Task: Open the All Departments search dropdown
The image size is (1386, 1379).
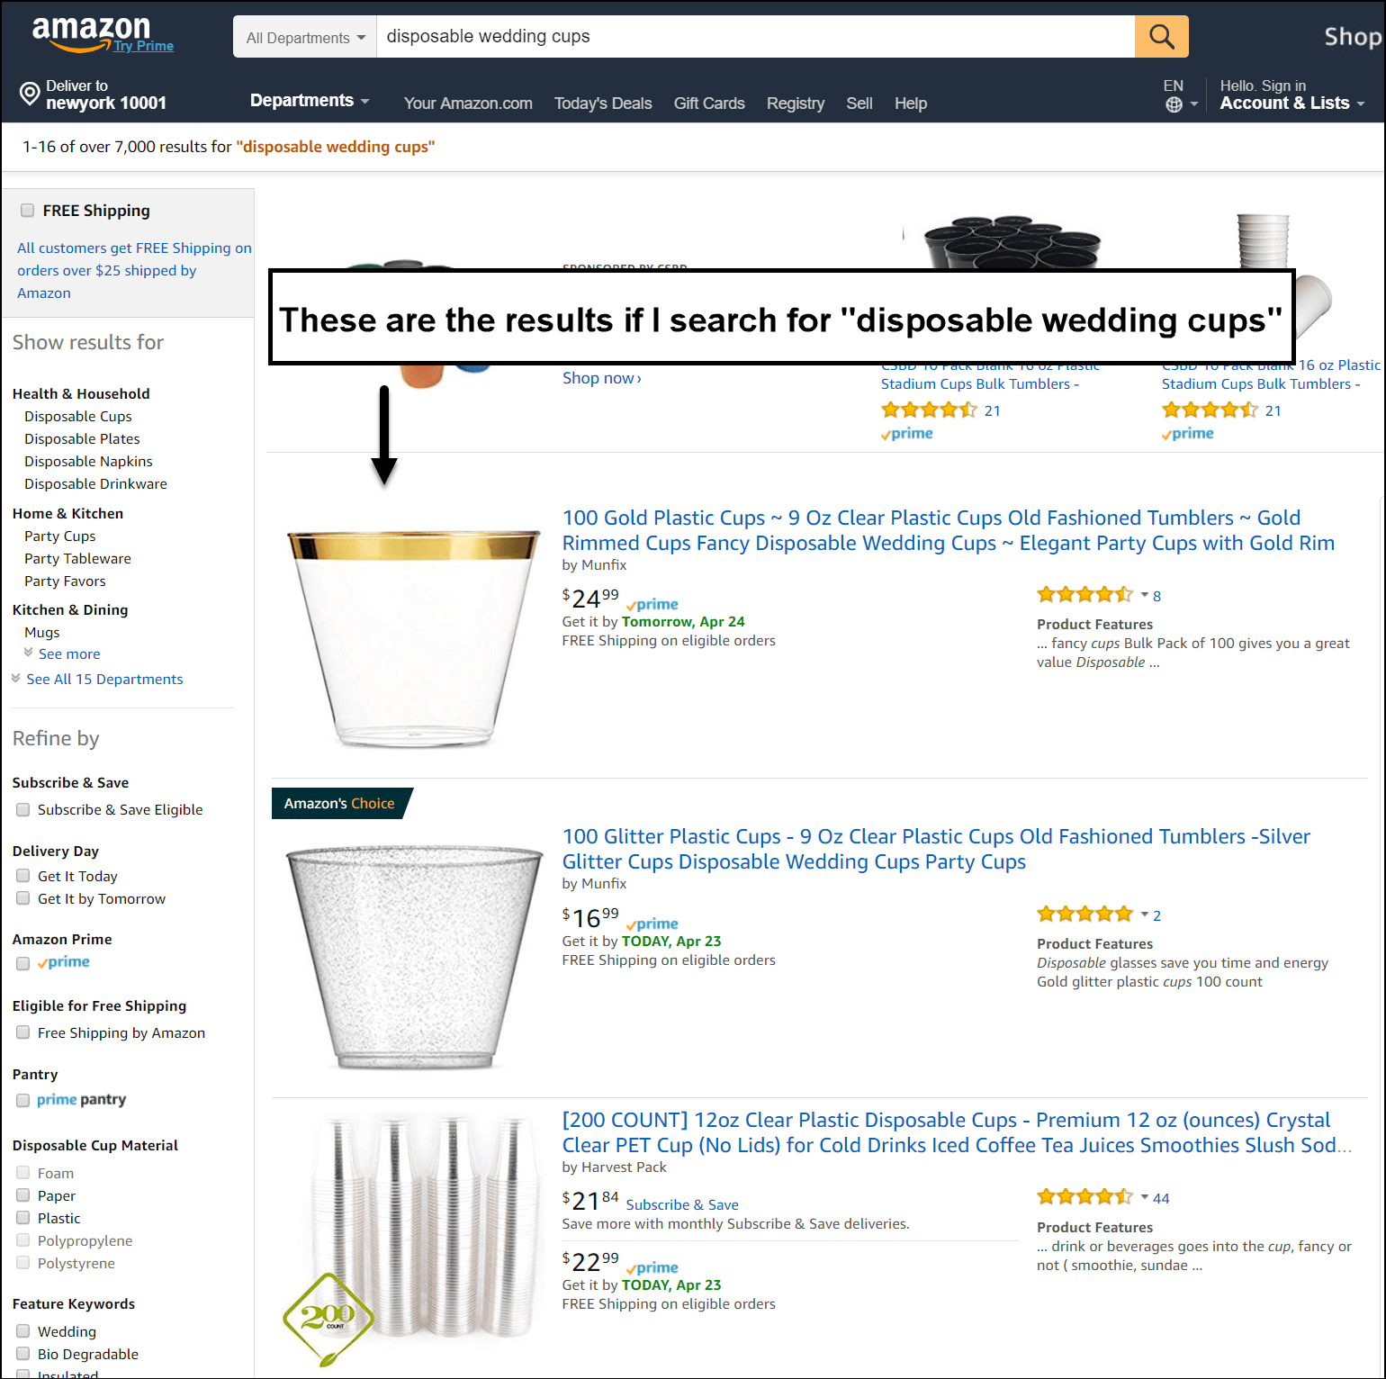Action: [x=305, y=37]
